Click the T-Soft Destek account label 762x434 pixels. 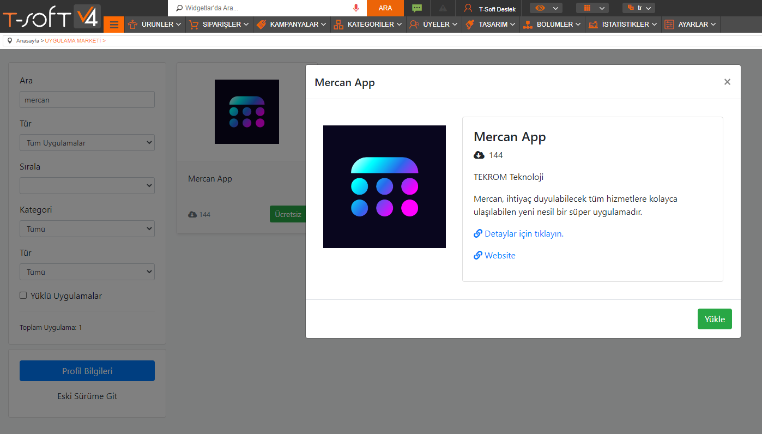(497, 9)
